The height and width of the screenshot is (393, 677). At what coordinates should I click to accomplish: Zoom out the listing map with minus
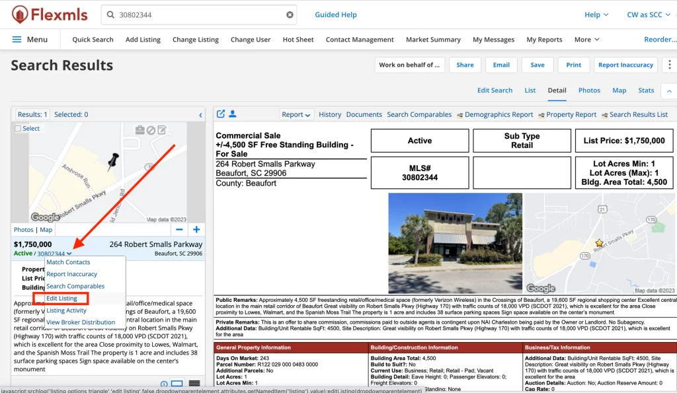[179, 229]
